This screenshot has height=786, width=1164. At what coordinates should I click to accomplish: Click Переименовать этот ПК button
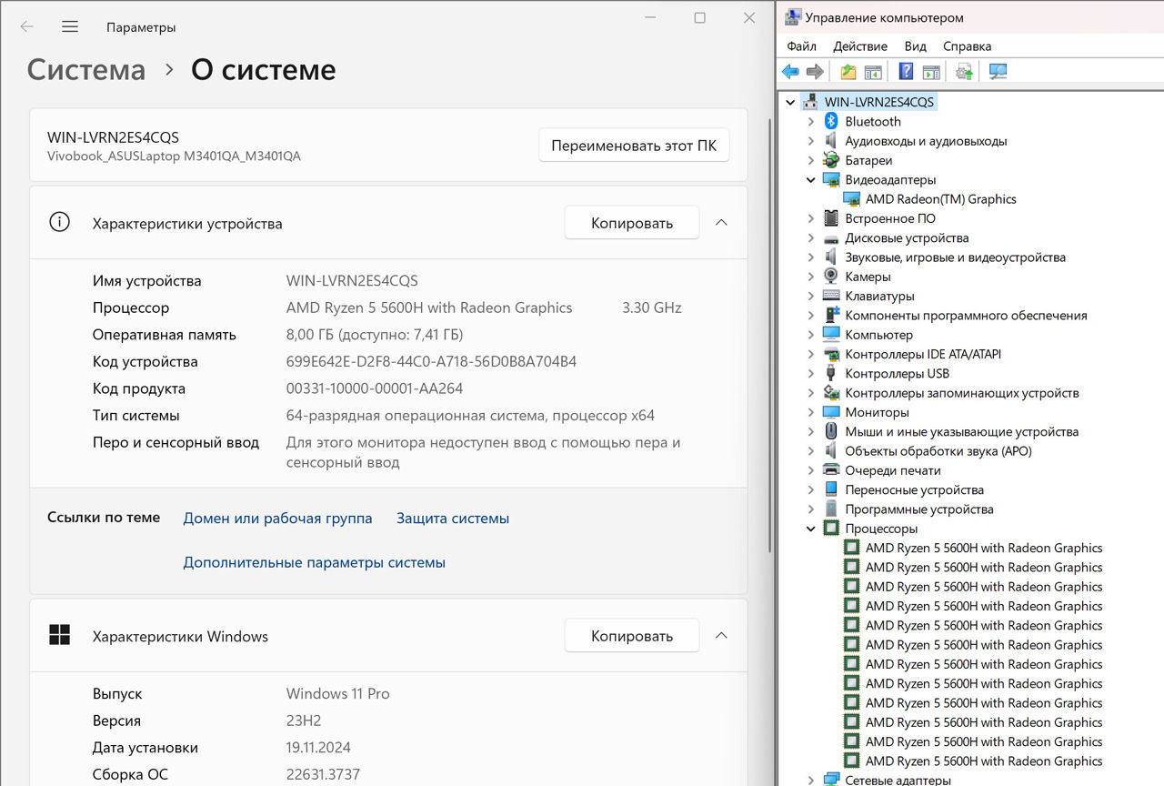click(634, 146)
